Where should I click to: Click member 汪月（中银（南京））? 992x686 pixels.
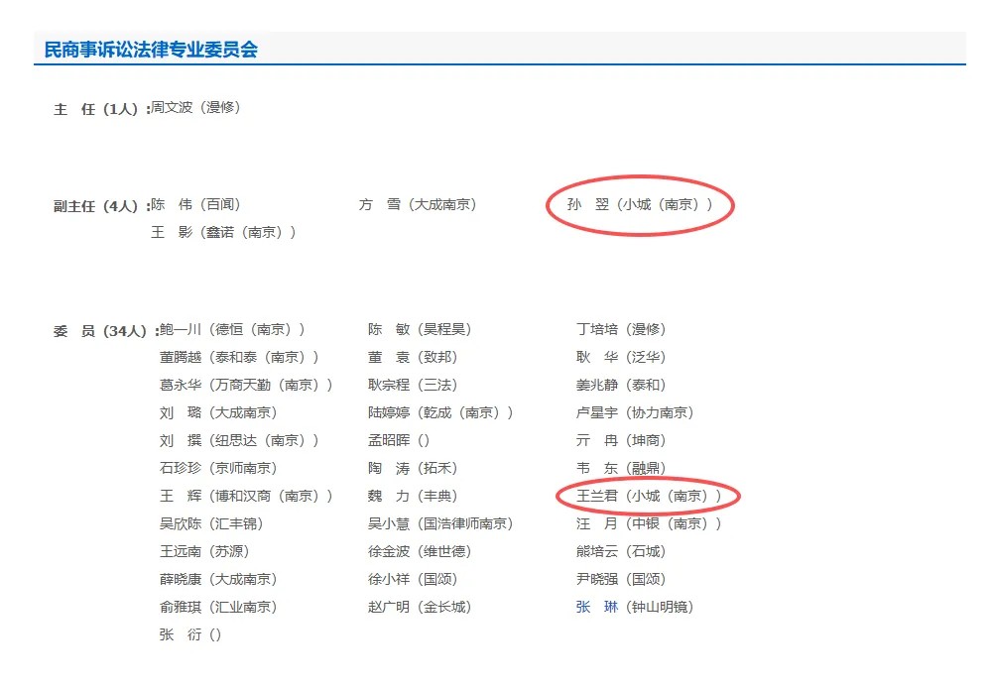[649, 523]
